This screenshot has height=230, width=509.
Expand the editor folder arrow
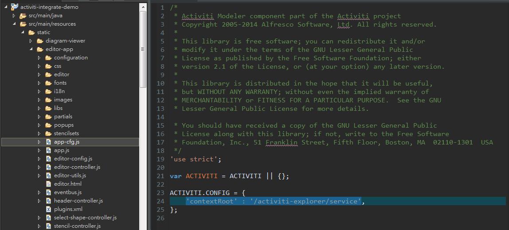click(39, 74)
